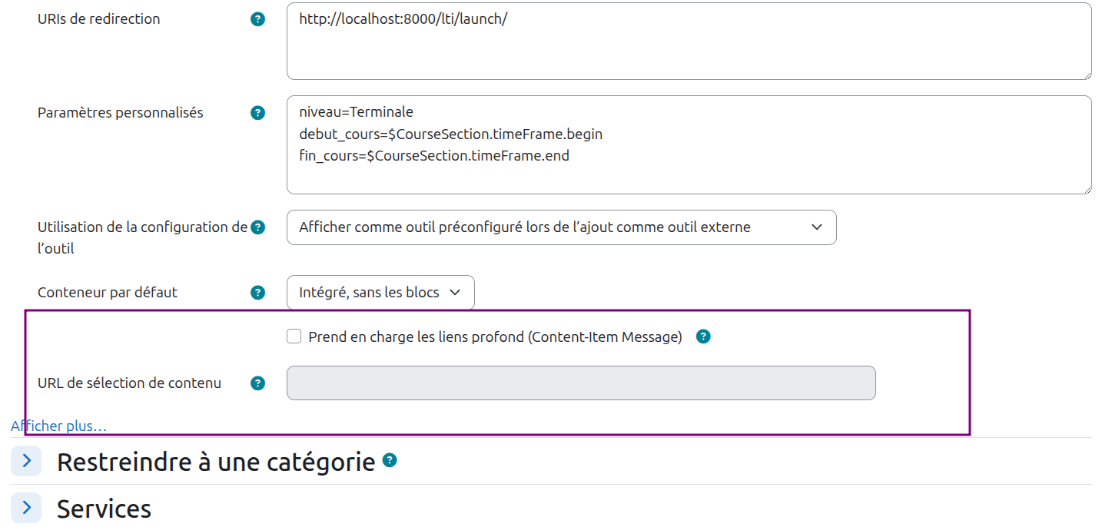Enable Prend en charge les liens profond
Screen dimensions: 1112x527
[x=293, y=336]
